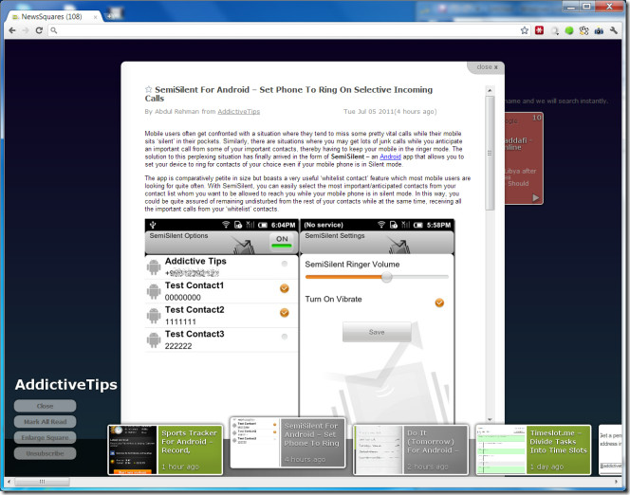Click the Close button under AddictiveTips
Viewport: 630px width, 495px height.
coord(45,406)
